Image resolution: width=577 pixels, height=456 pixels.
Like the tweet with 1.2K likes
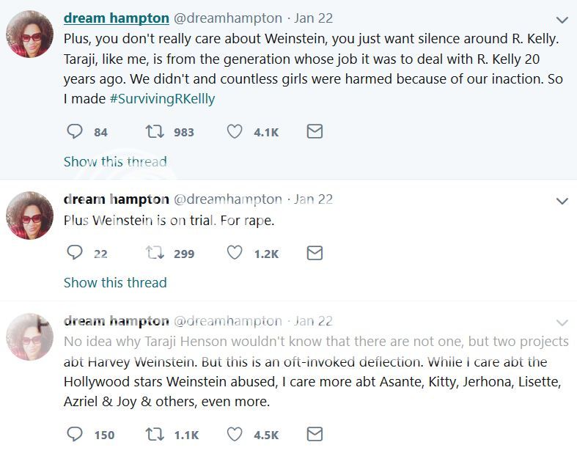(235, 253)
